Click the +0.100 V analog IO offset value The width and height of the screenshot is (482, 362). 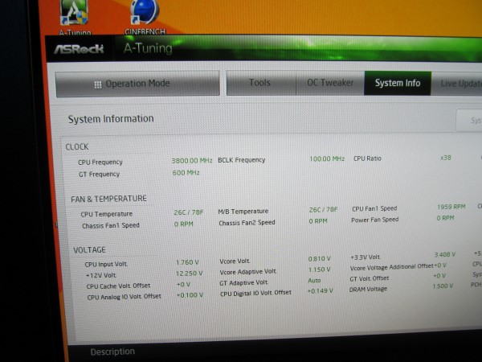(x=190, y=295)
